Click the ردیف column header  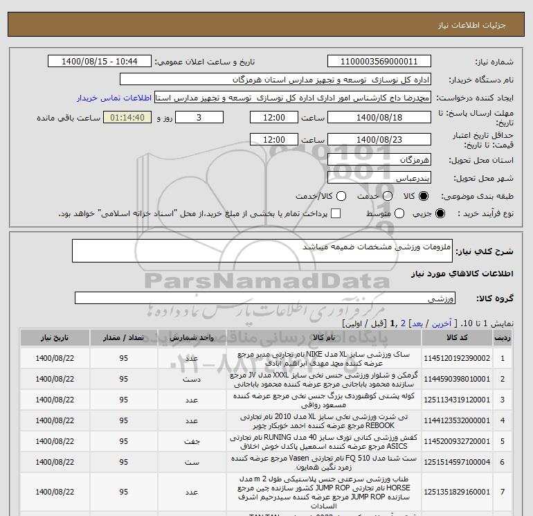pyautogui.click(x=503, y=338)
